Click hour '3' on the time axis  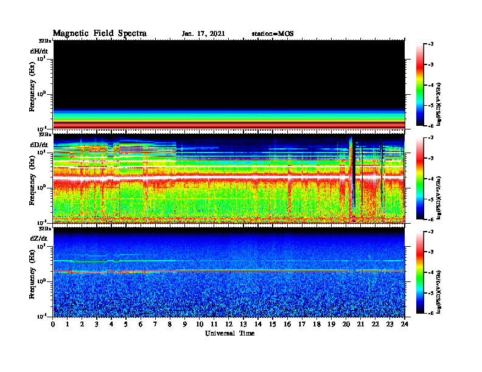[97, 325]
